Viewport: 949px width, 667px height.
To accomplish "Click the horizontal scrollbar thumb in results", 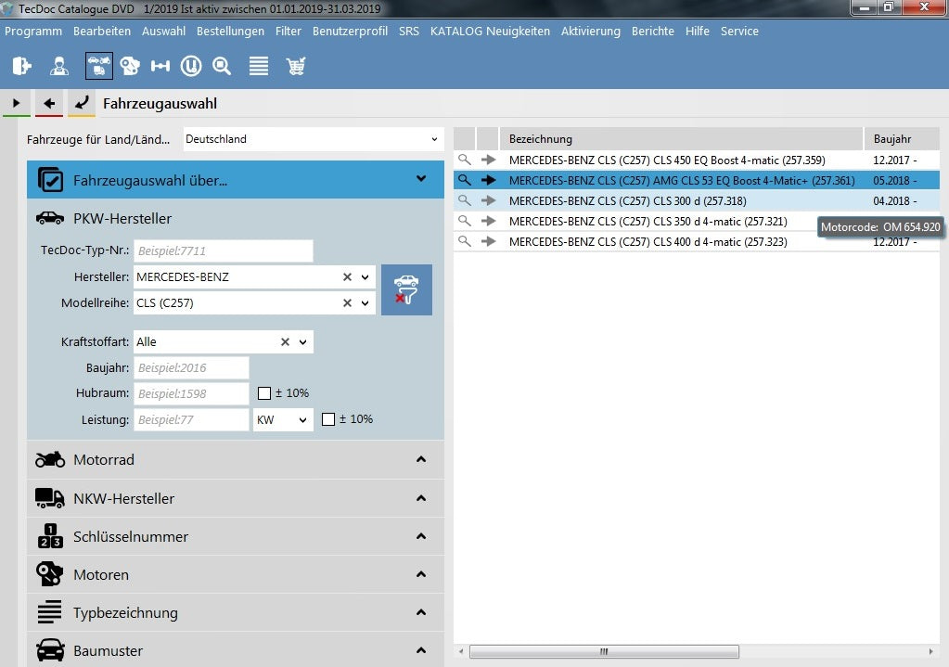I will click(x=604, y=651).
